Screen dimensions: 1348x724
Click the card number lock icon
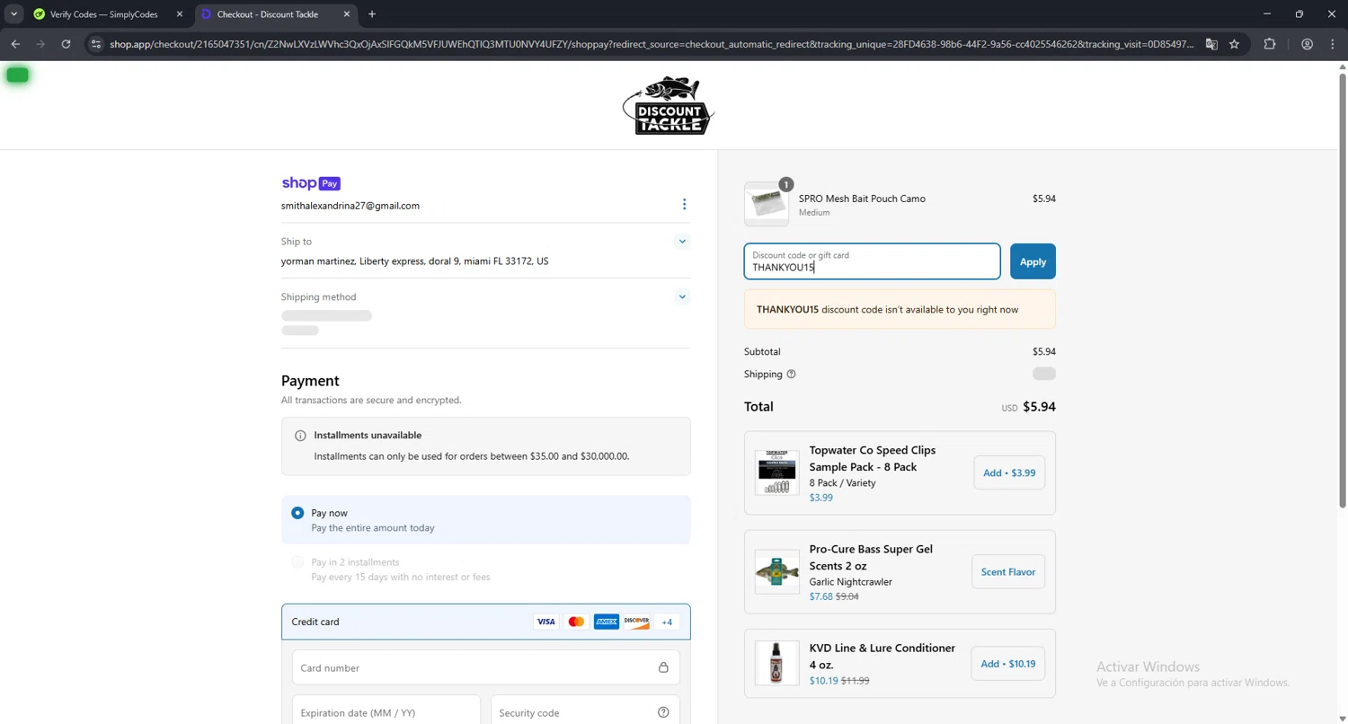663,667
